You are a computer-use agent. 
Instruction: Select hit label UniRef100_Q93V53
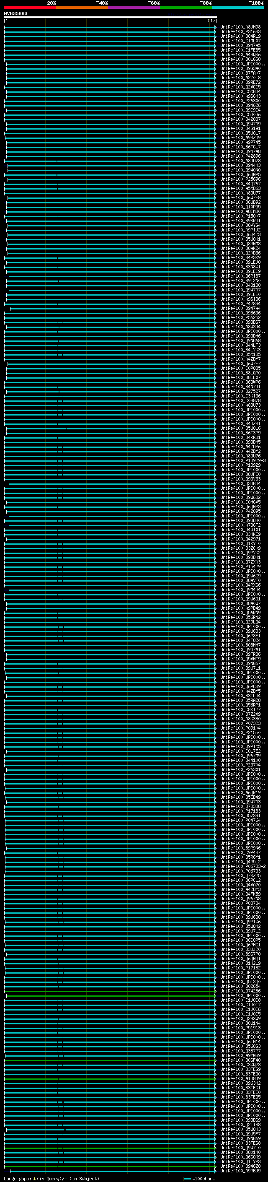240,479
